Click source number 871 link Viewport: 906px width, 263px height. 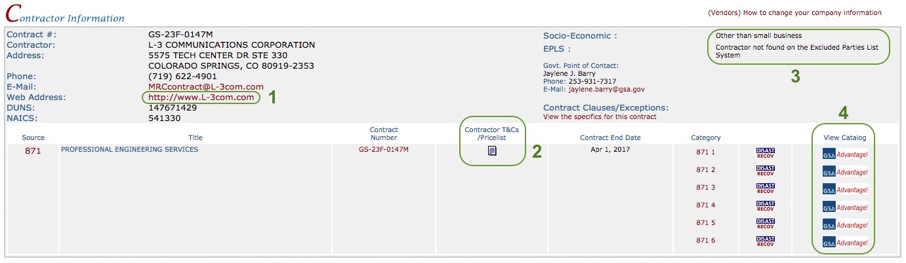coord(33,151)
